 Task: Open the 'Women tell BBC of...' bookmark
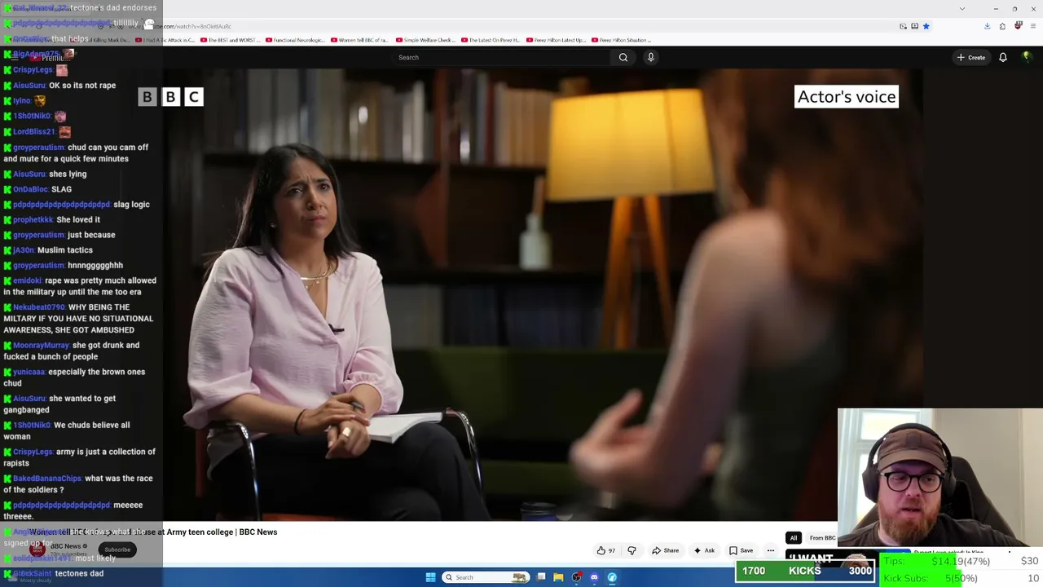click(x=359, y=40)
